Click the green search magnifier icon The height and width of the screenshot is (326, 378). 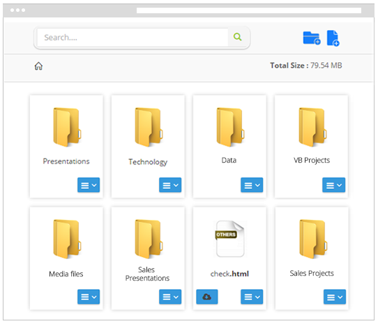(x=237, y=37)
